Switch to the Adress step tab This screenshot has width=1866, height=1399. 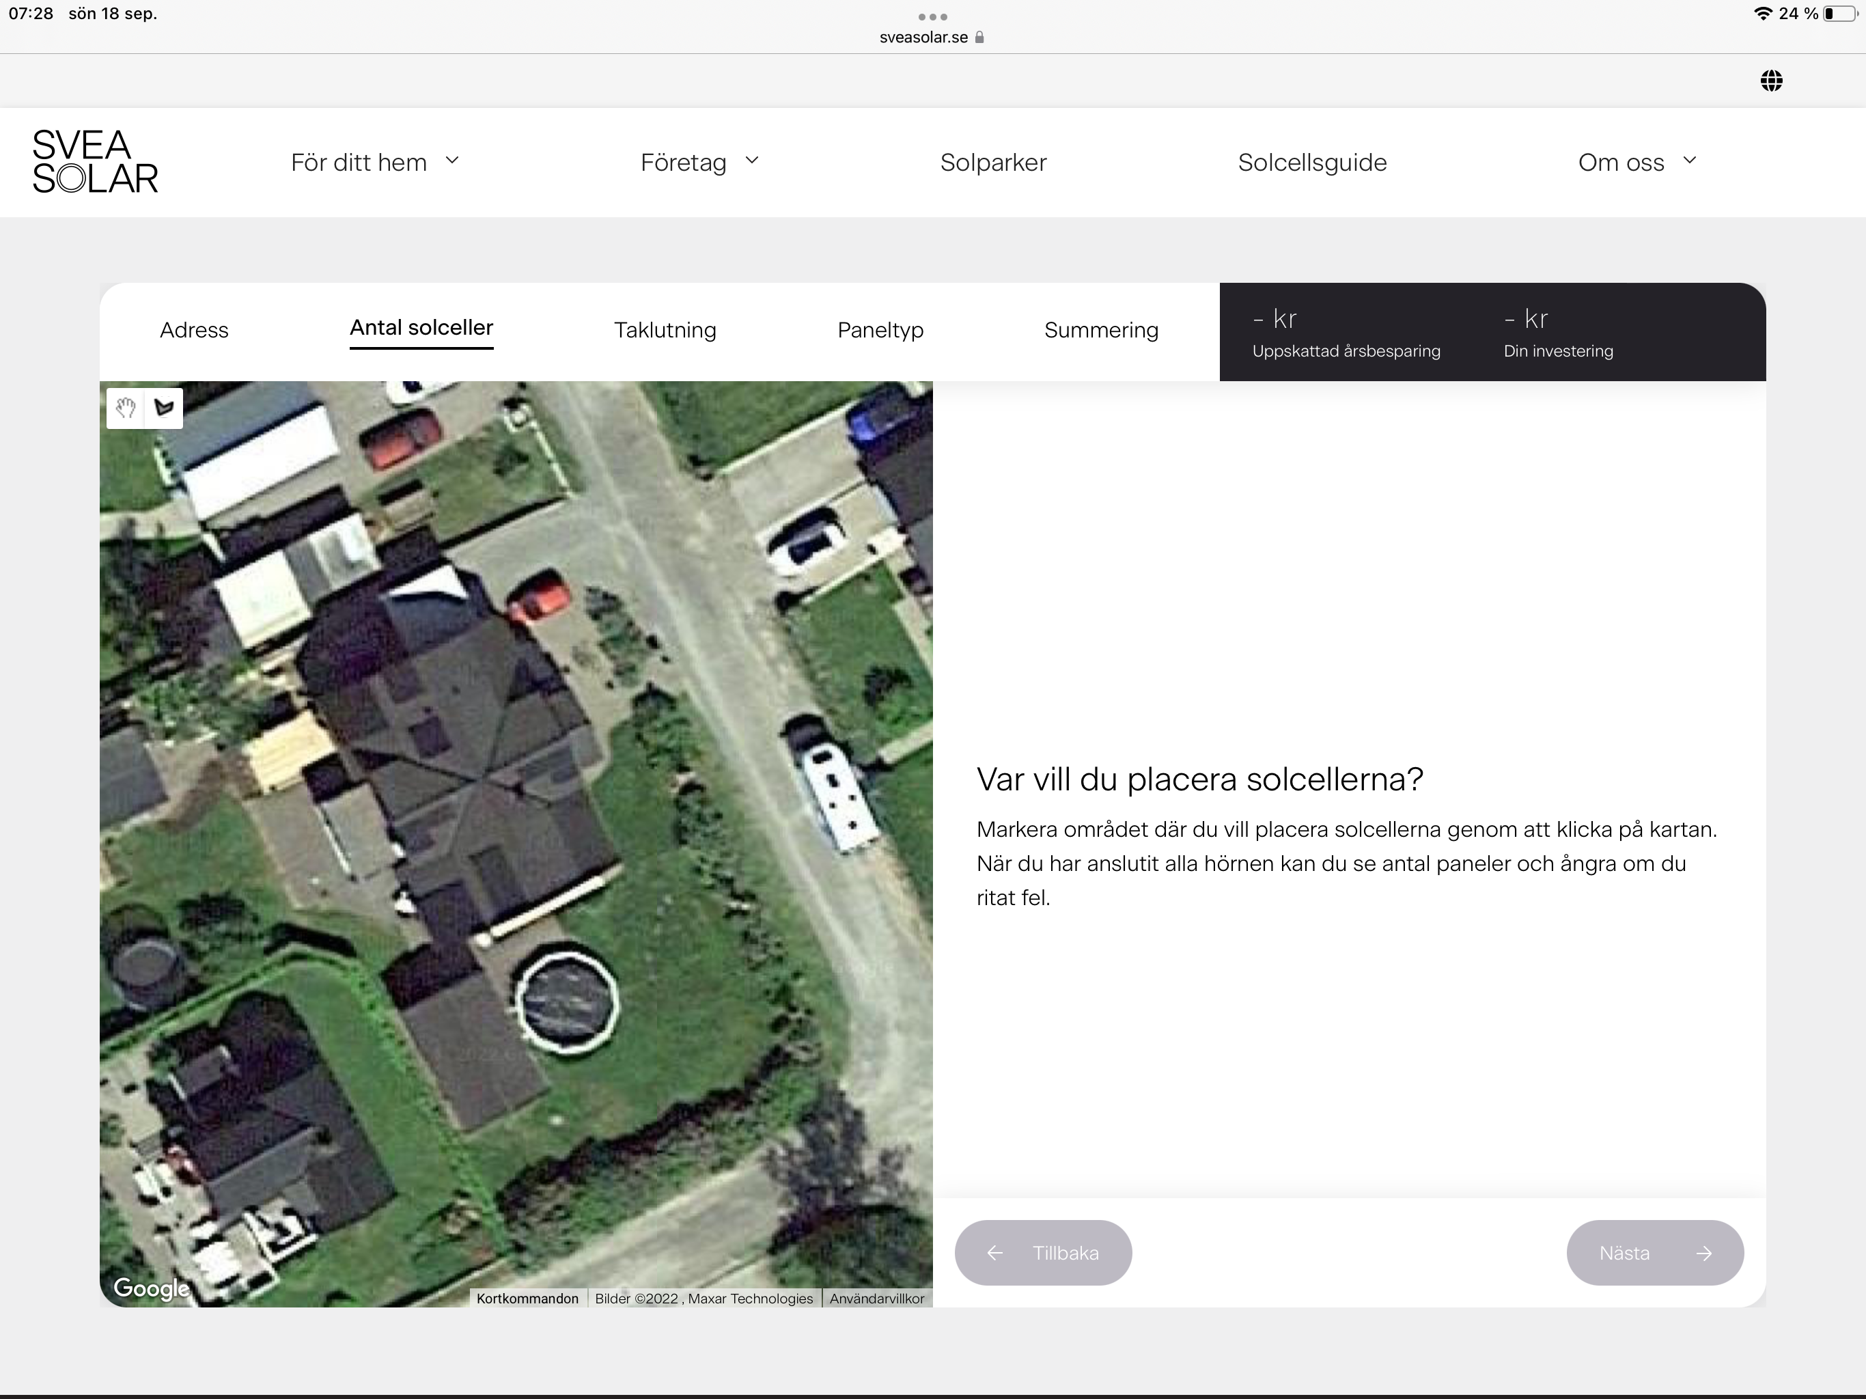tap(194, 330)
